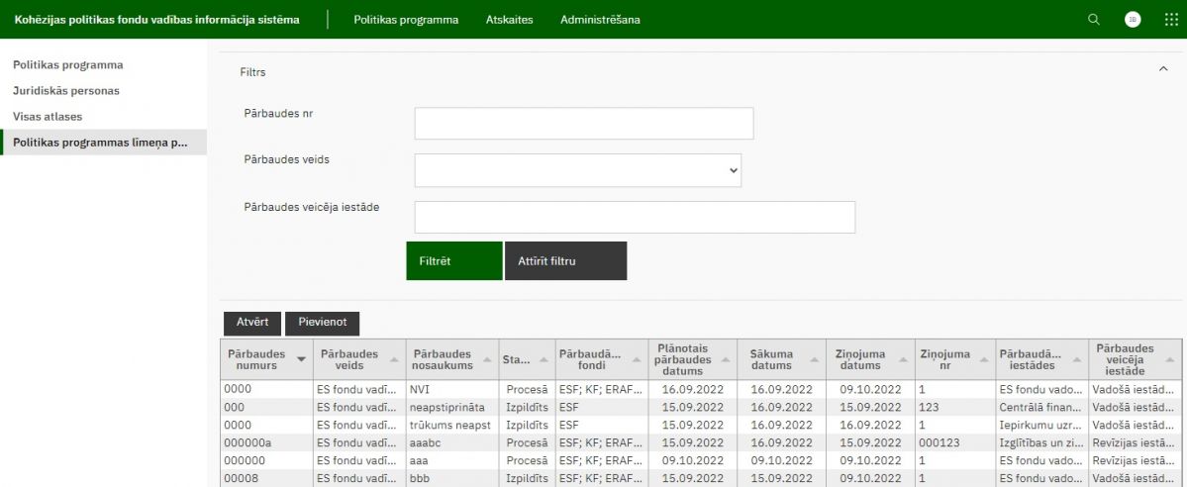Image resolution: width=1187 pixels, height=487 pixels.
Task: Select the table row named neapstiprināta
Action: point(448,407)
